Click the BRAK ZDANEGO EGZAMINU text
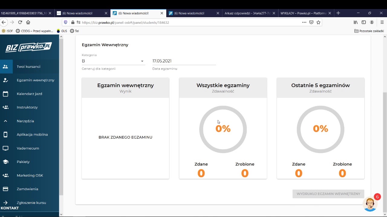 coord(125,137)
